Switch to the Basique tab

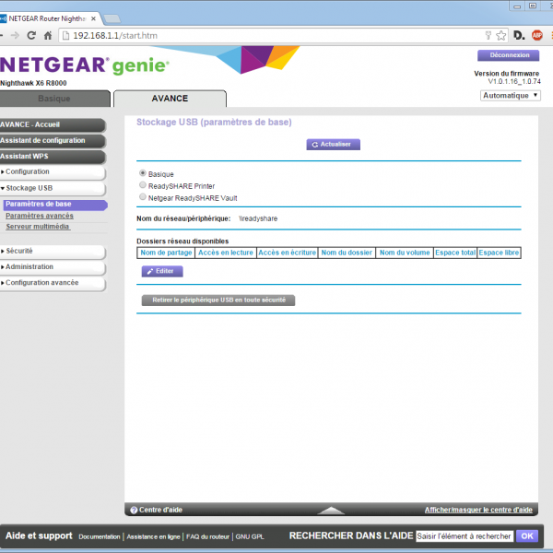[53, 99]
